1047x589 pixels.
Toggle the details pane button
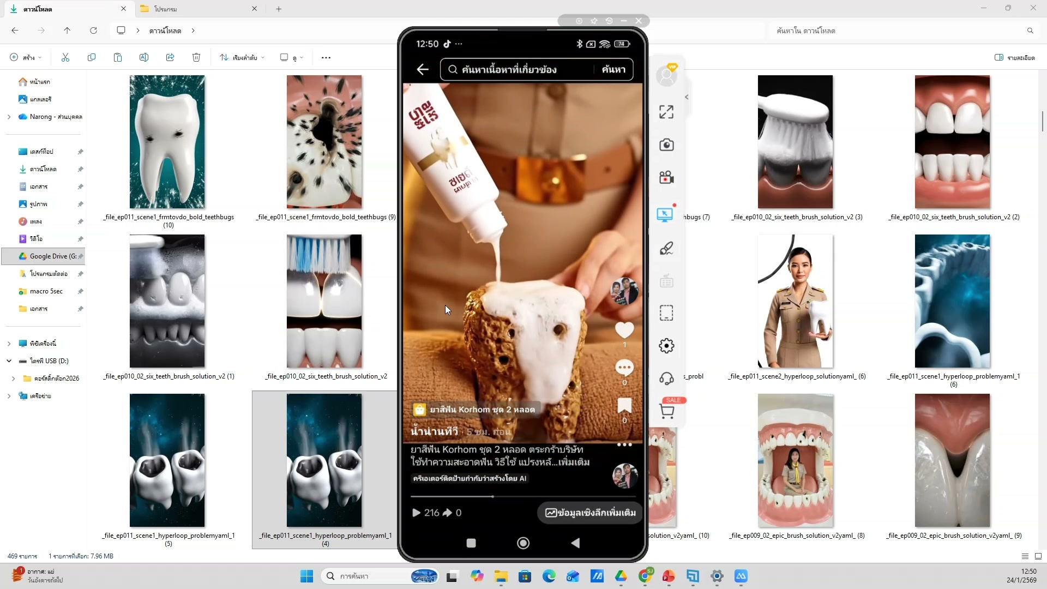[1014, 57]
